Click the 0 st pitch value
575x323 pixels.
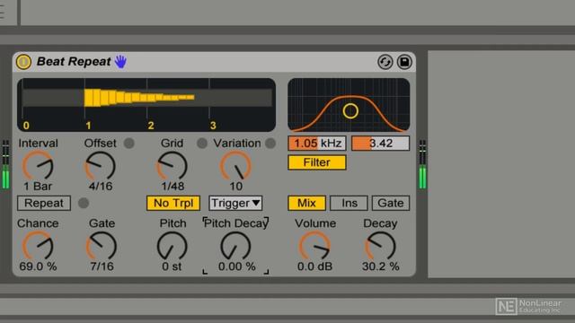(172, 266)
